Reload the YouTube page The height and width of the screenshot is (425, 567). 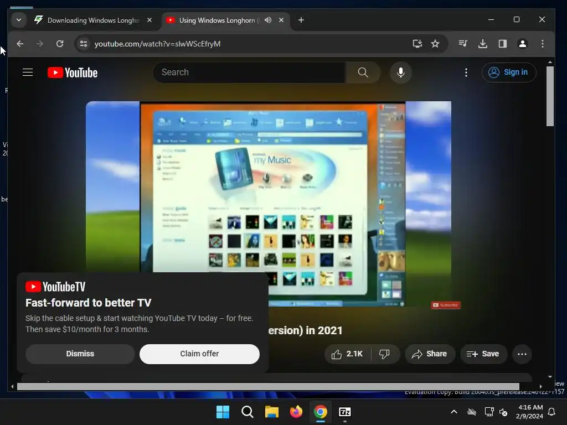pos(60,44)
